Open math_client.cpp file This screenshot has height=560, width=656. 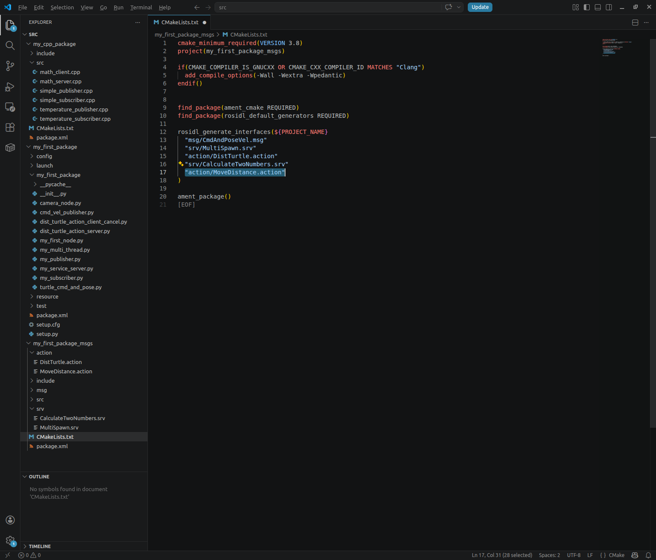tap(60, 72)
